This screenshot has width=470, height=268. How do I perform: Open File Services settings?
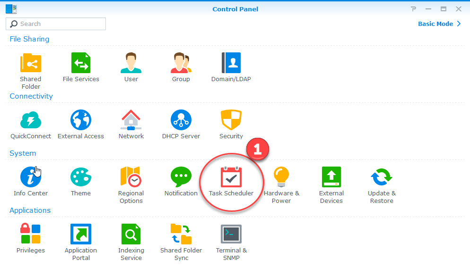click(x=81, y=63)
